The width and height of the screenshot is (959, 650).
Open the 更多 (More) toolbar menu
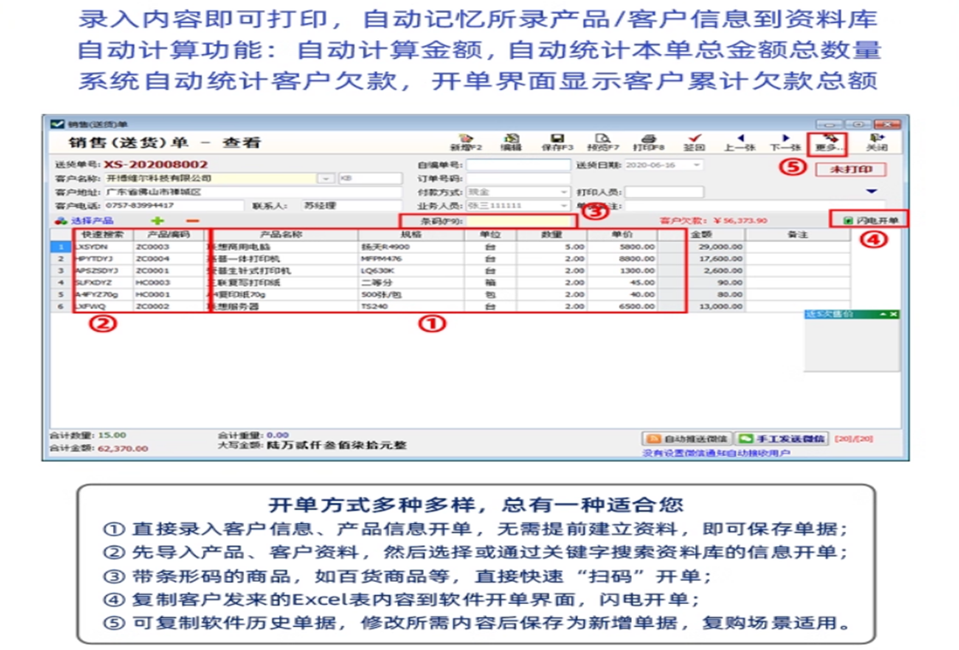coord(828,141)
